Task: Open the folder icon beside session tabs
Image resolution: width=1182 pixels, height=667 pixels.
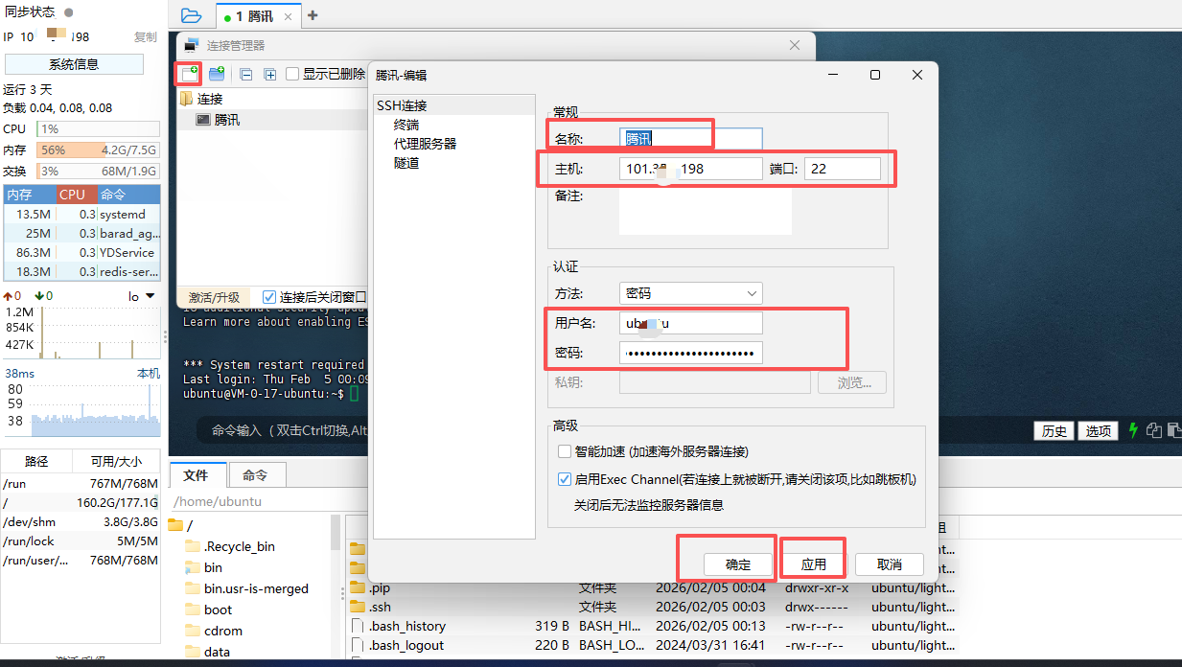Action: click(x=191, y=15)
